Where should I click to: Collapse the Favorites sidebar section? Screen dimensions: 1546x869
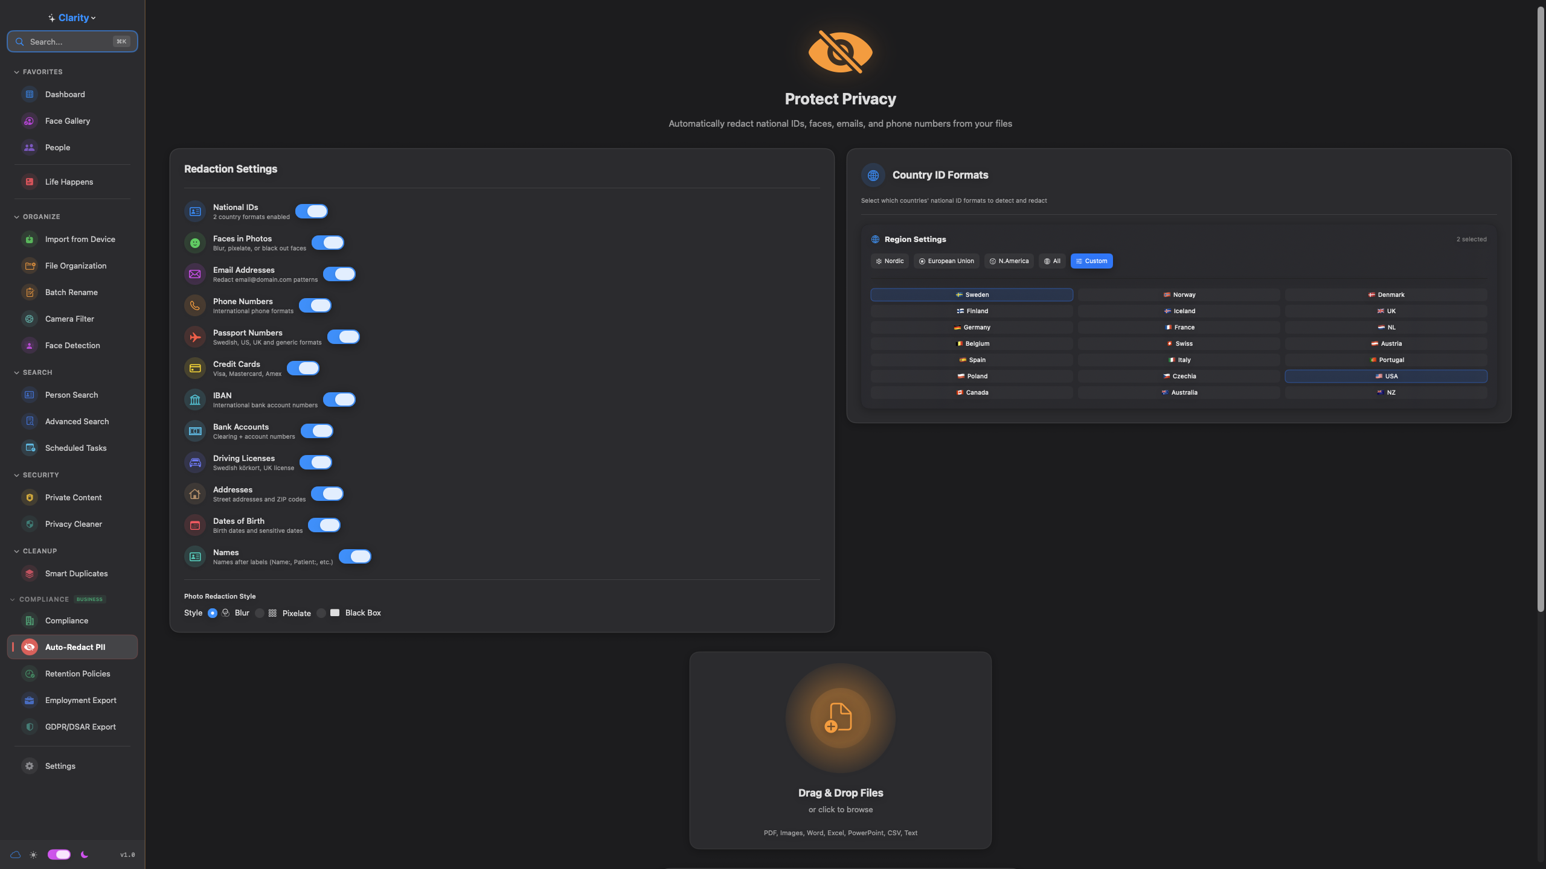[16, 72]
